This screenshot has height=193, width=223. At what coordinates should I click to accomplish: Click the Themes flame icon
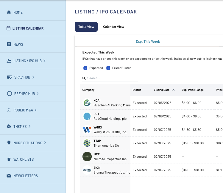pos(9,126)
